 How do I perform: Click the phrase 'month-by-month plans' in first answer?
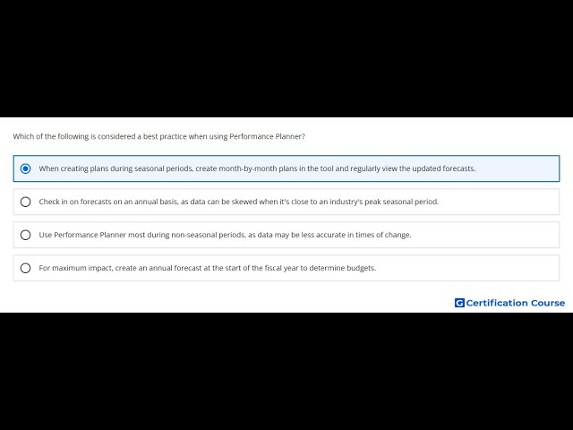(x=258, y=168)
